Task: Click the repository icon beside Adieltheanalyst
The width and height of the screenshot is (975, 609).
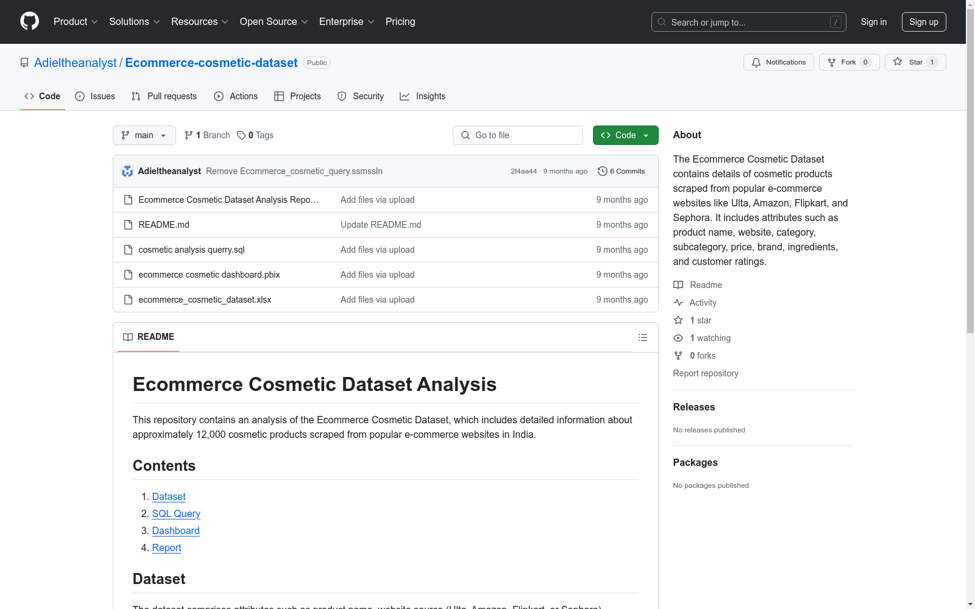Action: click(x=24, y=63)
